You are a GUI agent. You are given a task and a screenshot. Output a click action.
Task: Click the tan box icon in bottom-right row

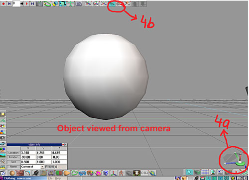tap(184, 179)
